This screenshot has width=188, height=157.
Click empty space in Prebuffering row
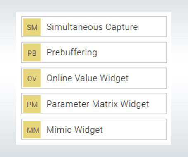131,52
